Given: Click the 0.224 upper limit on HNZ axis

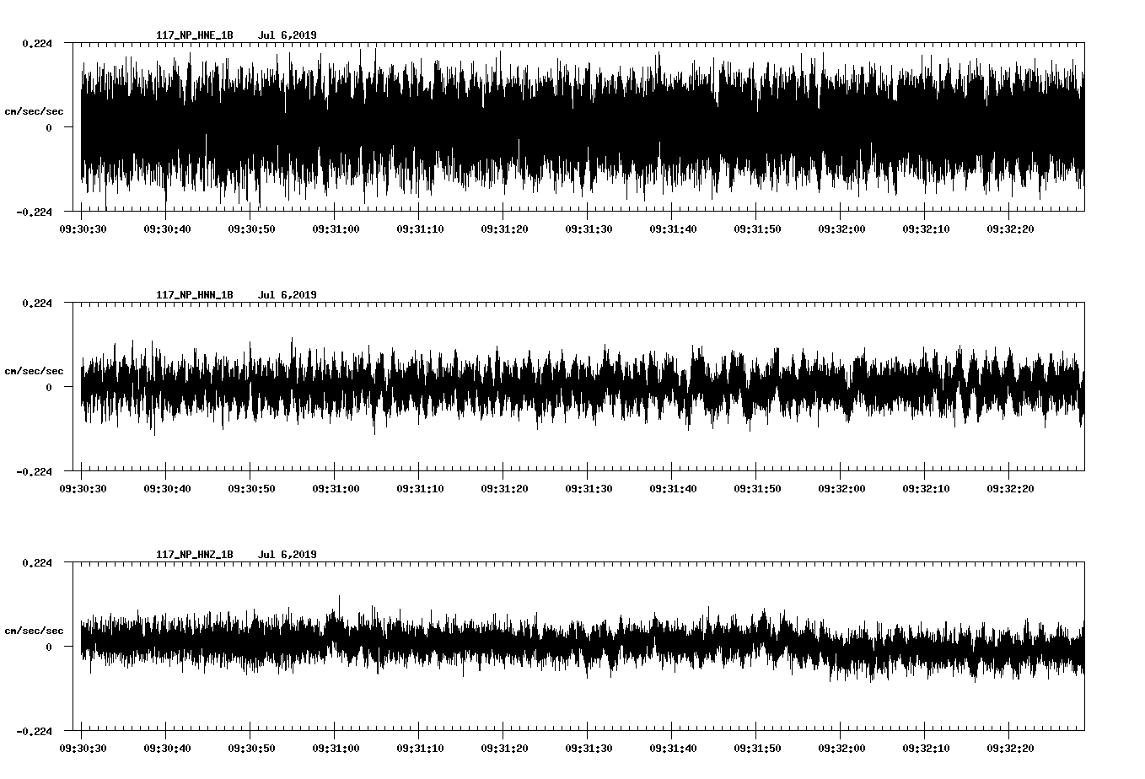Looking at the screenshot, I should point(37,562).
